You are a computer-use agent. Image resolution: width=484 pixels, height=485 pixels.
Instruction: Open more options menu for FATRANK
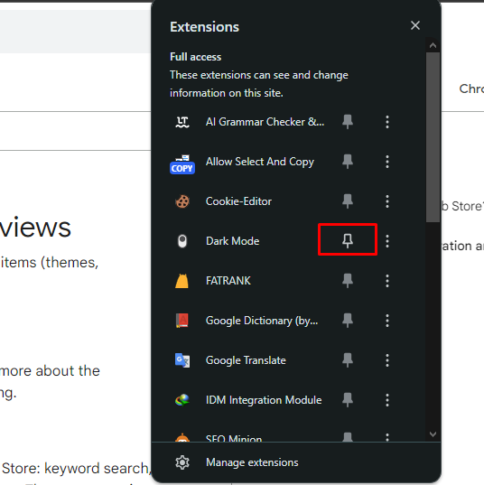tap(387, 281)
